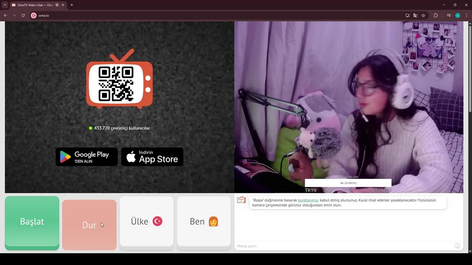Click the green Başlat button
Screen dimensions: 472x265
pyautogui.click(x=32, y=223)
